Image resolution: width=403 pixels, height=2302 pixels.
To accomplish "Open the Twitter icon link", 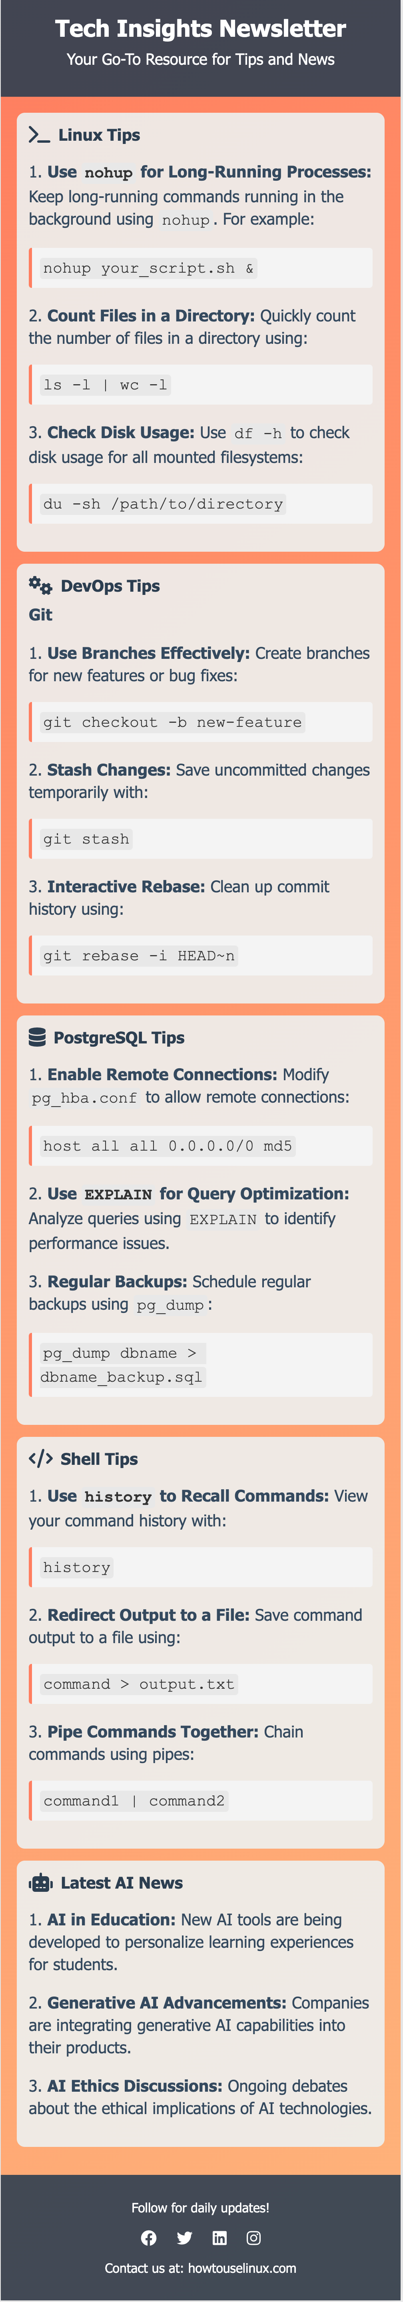I will coord(184,2237).
